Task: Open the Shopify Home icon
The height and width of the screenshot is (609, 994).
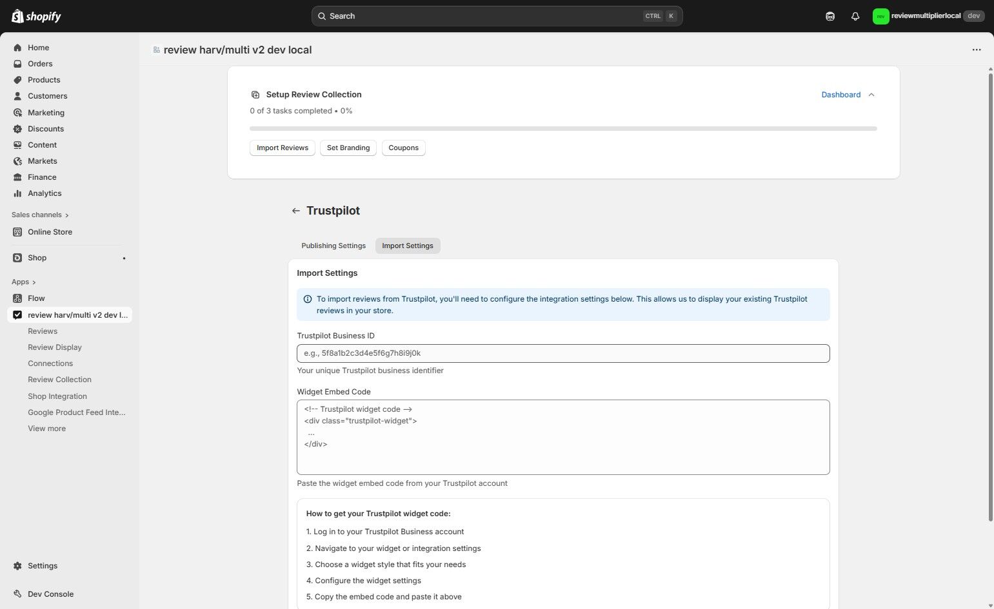Action: tap(17, 47)
